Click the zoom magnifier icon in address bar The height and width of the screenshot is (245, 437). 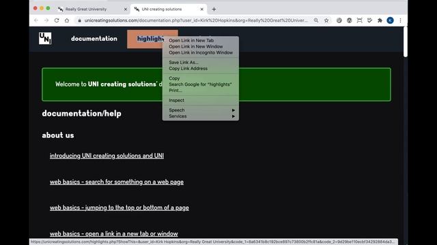point(316,20)
